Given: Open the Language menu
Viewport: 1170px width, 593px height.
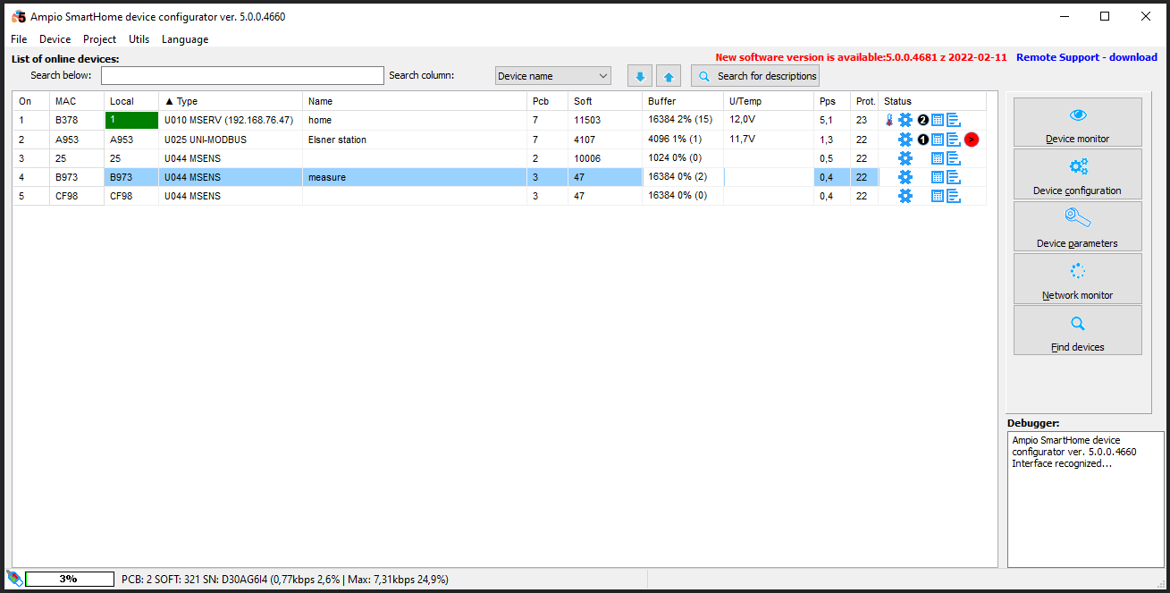Looking at the screenshot, I should (x=185, y=39).
